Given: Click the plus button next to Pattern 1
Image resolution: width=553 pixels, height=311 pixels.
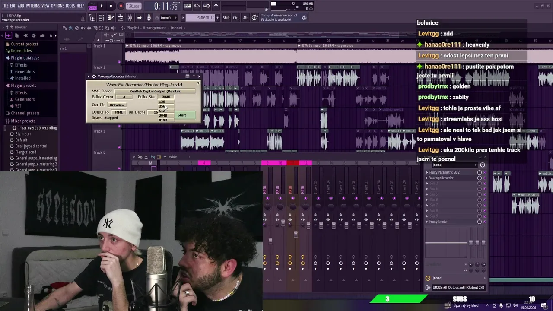Looking at the screenshot, I should (217, 18).
